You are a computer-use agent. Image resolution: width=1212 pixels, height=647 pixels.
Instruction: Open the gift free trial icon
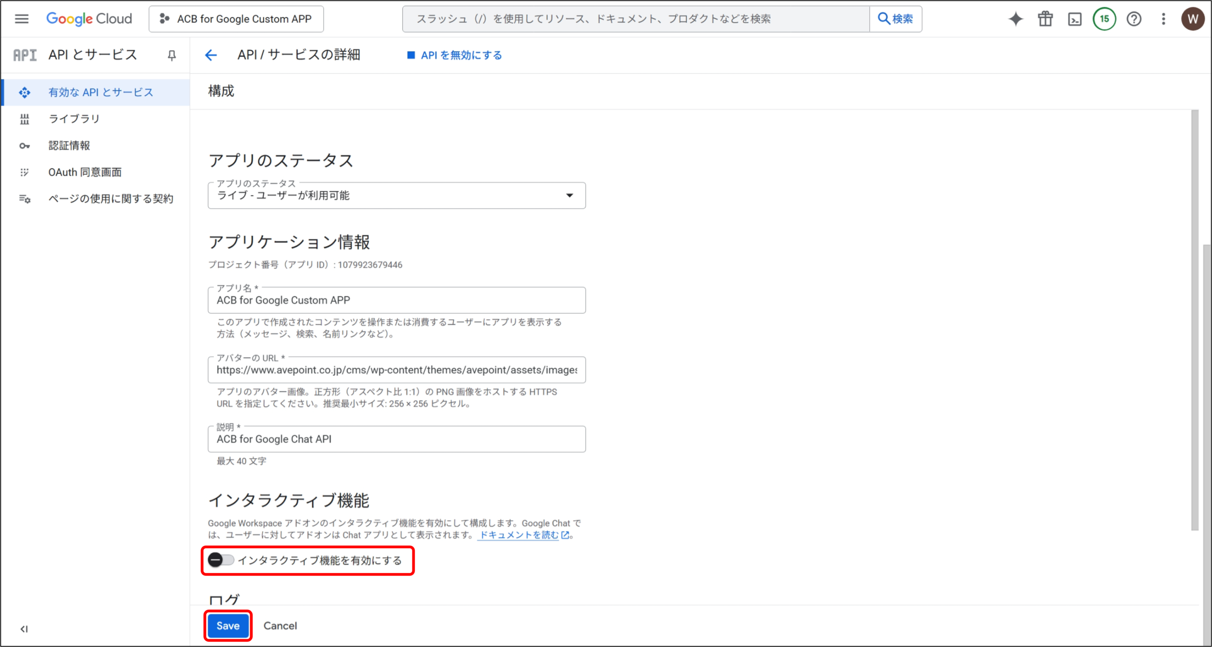tap(1045, 19)
